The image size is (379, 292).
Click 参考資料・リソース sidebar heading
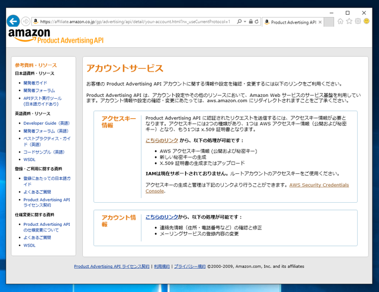click(x=36, y=65)
